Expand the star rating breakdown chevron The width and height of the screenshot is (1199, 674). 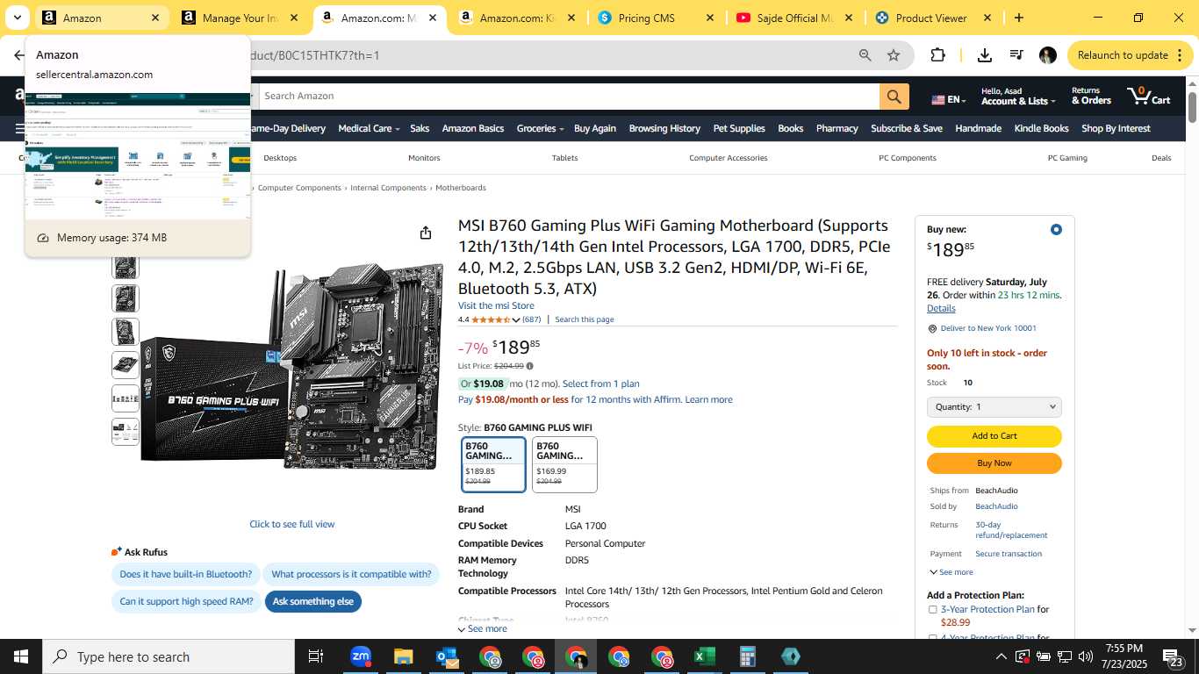516,320
